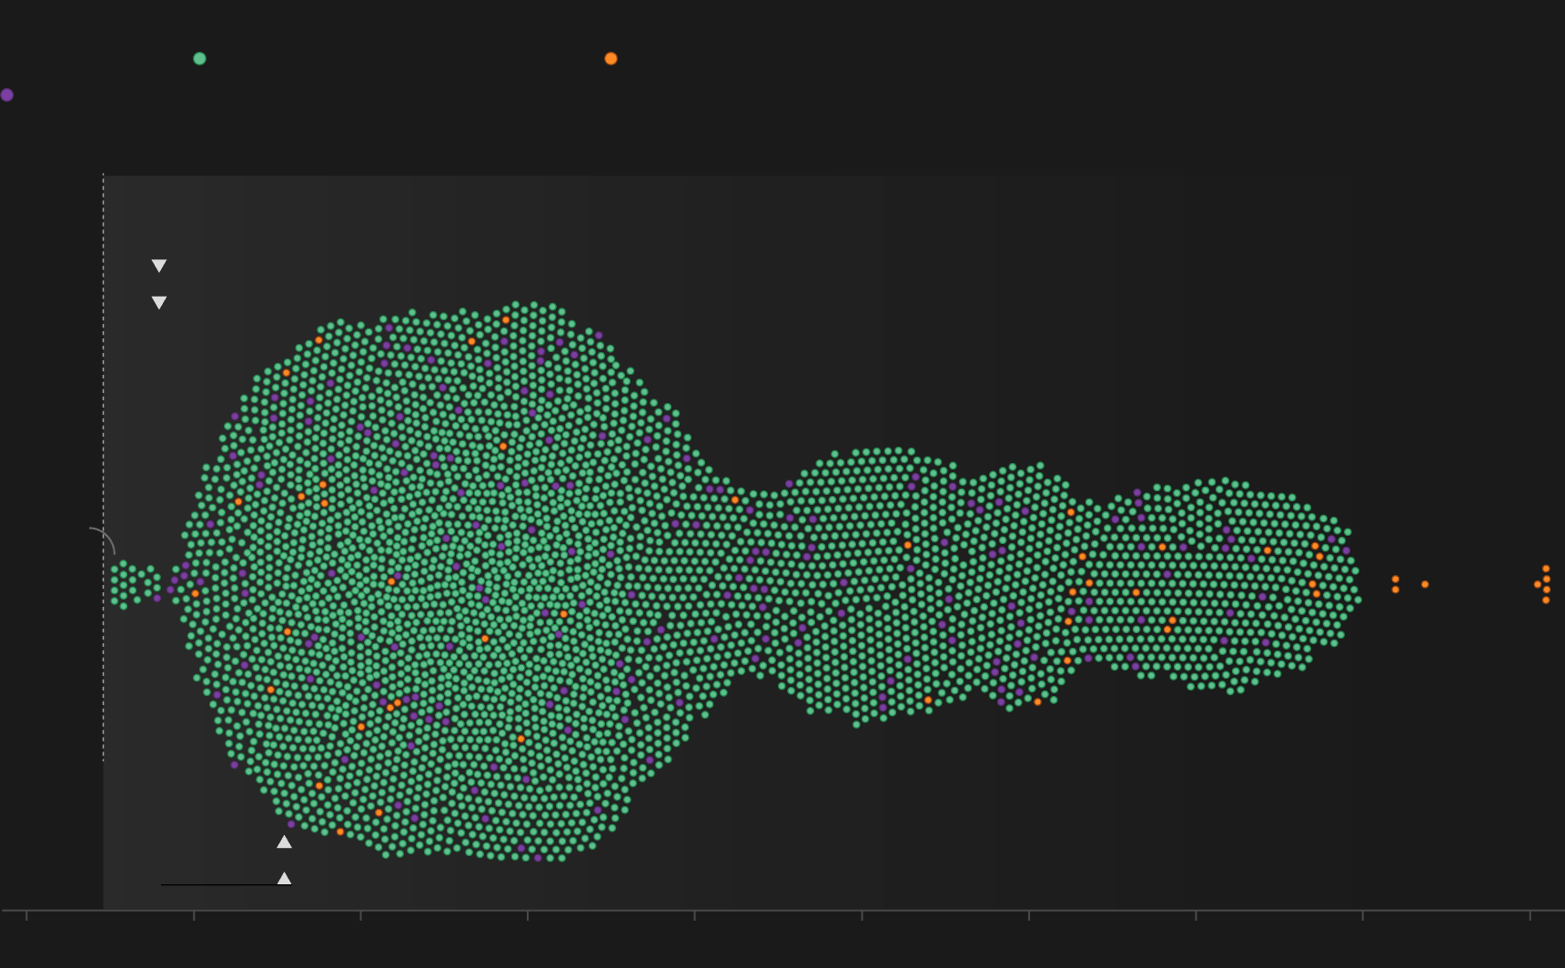
Task: Click the topmost orange dot in far-right cluster
Action: pos(1546,569)
